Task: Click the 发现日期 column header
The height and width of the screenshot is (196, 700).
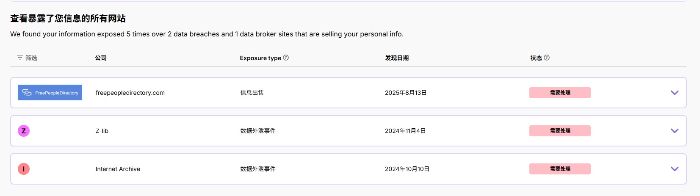Action: (x=397, y=58)
